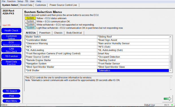
Task: Select *Combination Meter in the list
Action: tap(61, 40)
